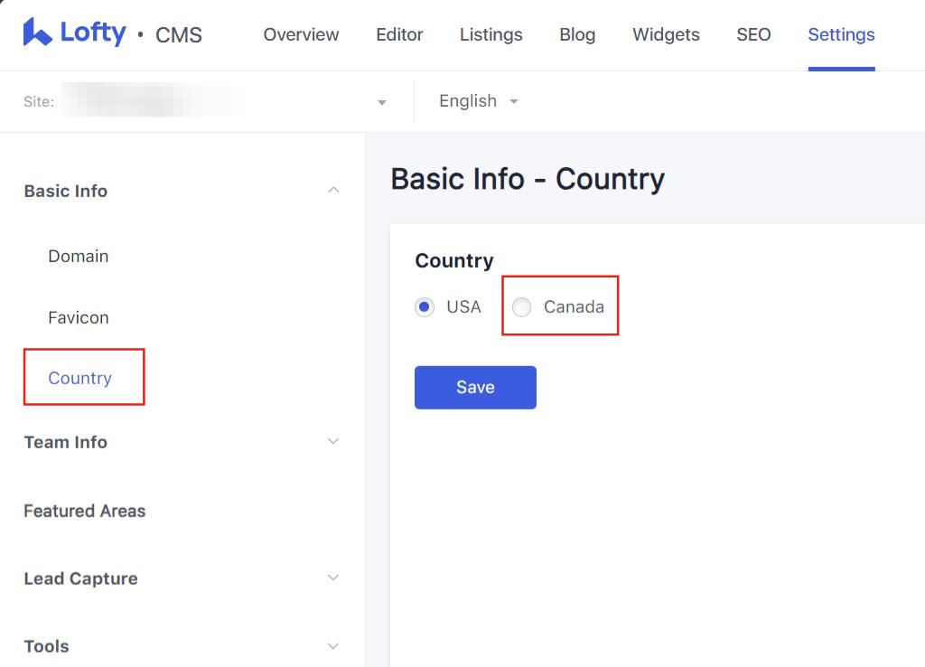Screen dimensions: 925x667
Task: Switch to the Editor tab
Action: pyautogui.click(x=399, y=35)
